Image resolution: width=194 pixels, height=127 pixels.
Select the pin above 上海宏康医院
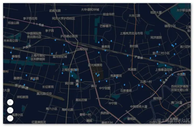(x=63, y=64)
